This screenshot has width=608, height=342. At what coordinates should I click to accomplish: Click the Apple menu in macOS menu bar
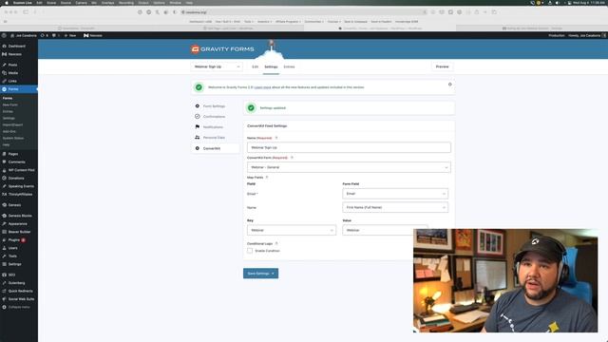[7, 3]
